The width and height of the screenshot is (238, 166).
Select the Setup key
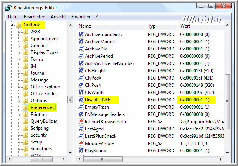coord(36,142)
